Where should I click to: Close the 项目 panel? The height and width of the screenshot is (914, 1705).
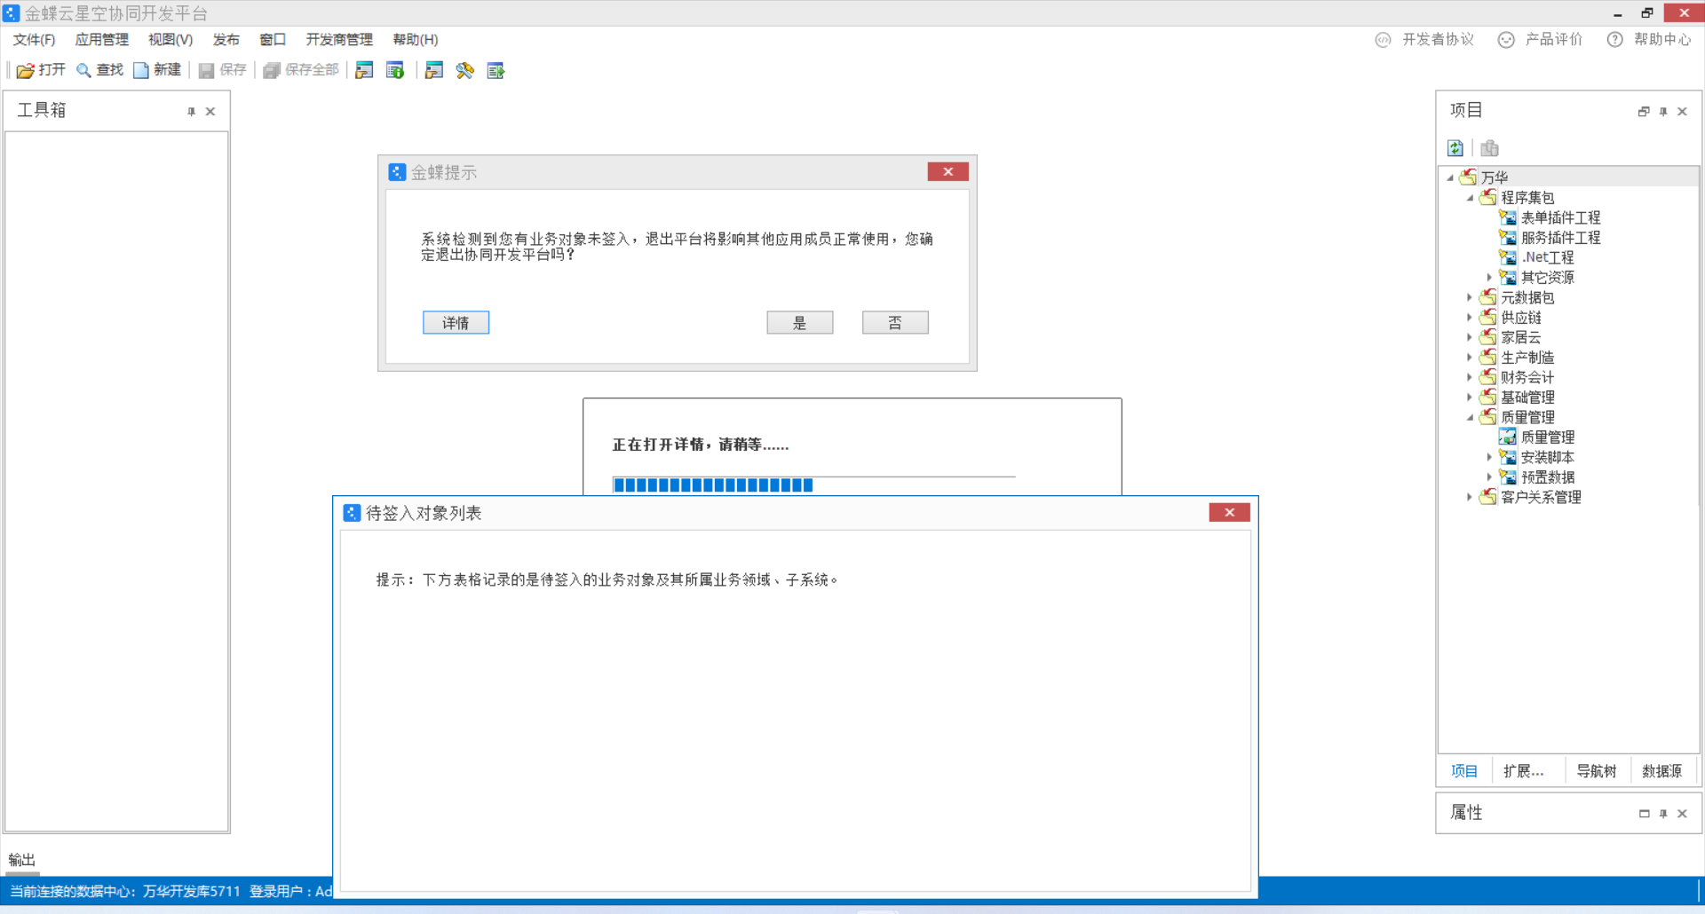click(1682, 112)
